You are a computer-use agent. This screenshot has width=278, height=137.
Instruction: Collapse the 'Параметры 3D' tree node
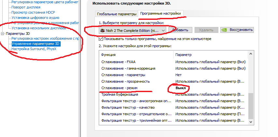point(3,34)
